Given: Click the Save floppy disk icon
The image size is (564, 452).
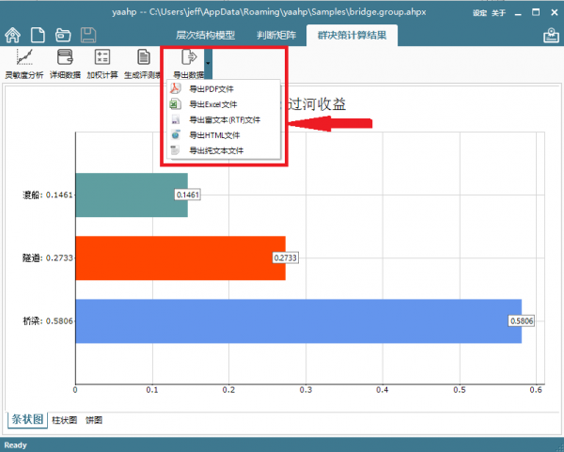Looking at the screenshot, I should 87,35.
